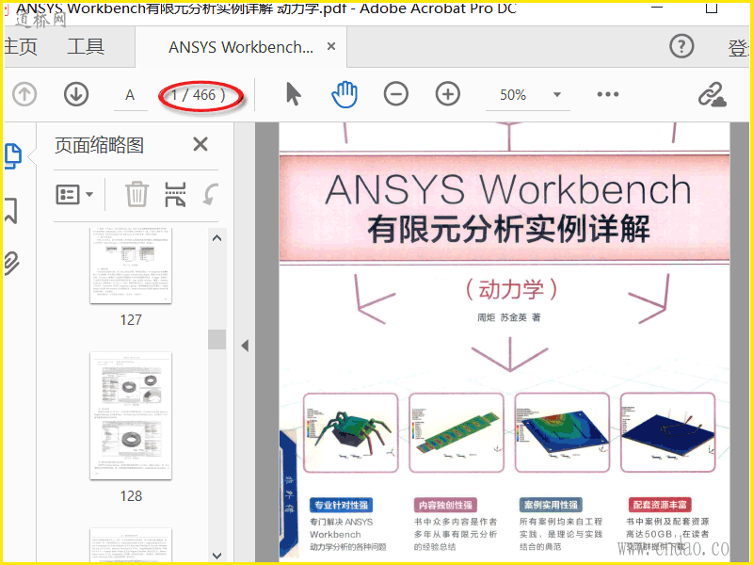Open the 工具 tab
753x565 pixels.
pos(86,47)
